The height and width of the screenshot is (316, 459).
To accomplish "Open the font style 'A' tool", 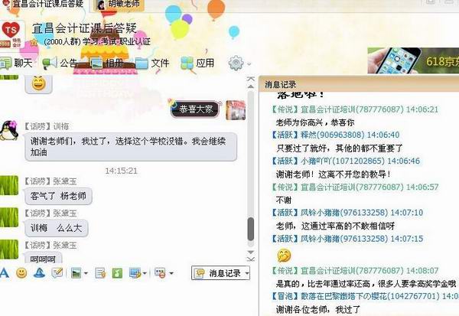I will point(5,273).
